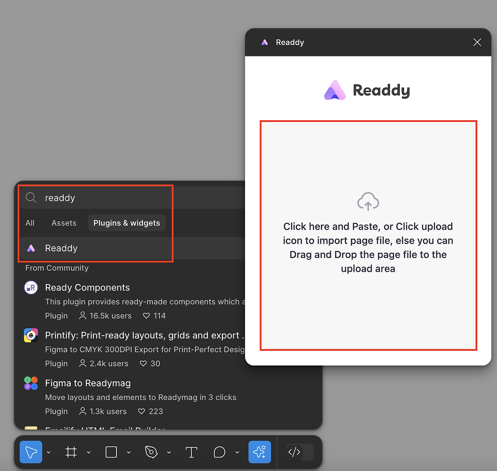Viewport: 497px width, 471px height.
Task: Click the "From Community" section label
Action: coord(57,268)
